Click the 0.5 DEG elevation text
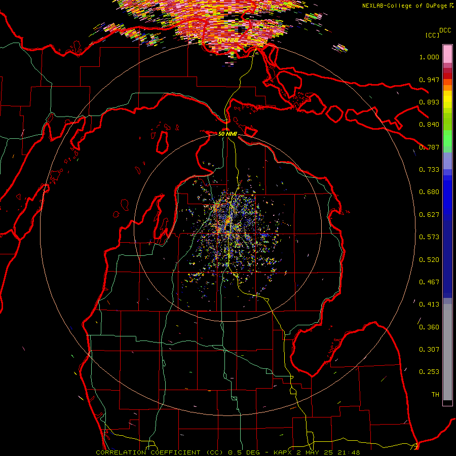456x456 pixels. 243,452
